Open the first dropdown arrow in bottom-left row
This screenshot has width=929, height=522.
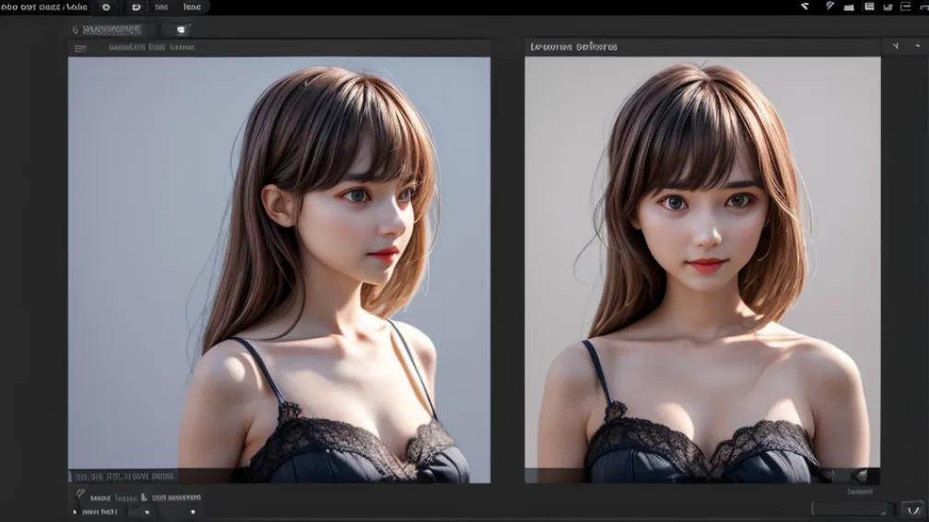pos(147,513)
